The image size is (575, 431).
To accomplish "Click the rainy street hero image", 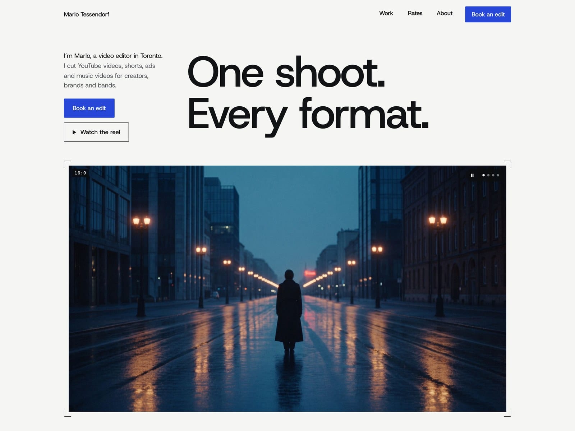I will 287,288.
